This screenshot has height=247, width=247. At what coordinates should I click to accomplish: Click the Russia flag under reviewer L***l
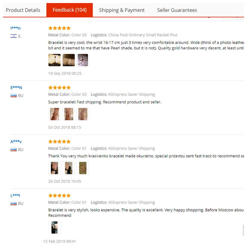[x=14, y=203]
